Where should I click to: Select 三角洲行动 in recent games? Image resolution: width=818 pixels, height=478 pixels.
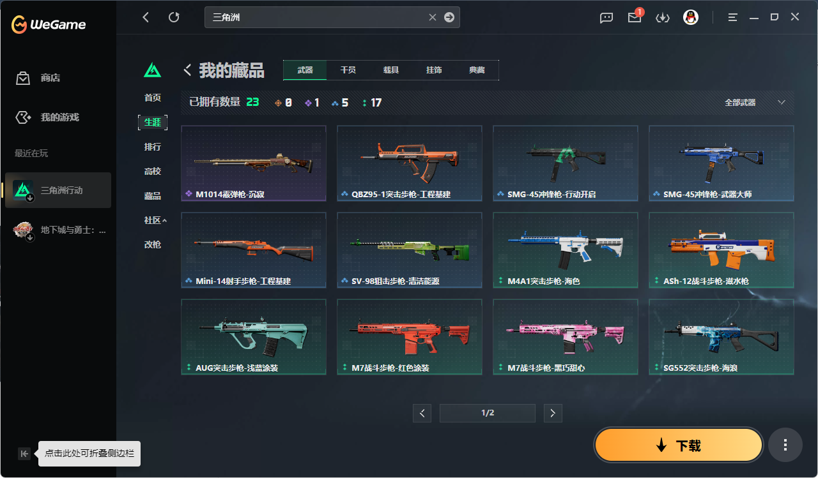tap(58, 190)
